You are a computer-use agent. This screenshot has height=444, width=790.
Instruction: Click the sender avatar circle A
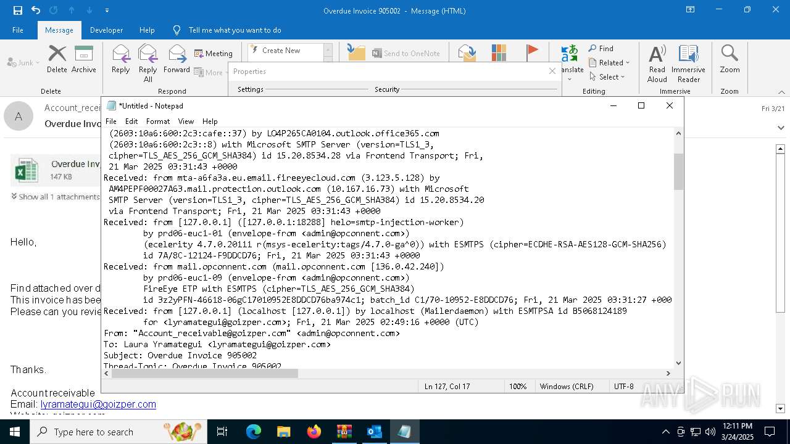pos(19,116)
